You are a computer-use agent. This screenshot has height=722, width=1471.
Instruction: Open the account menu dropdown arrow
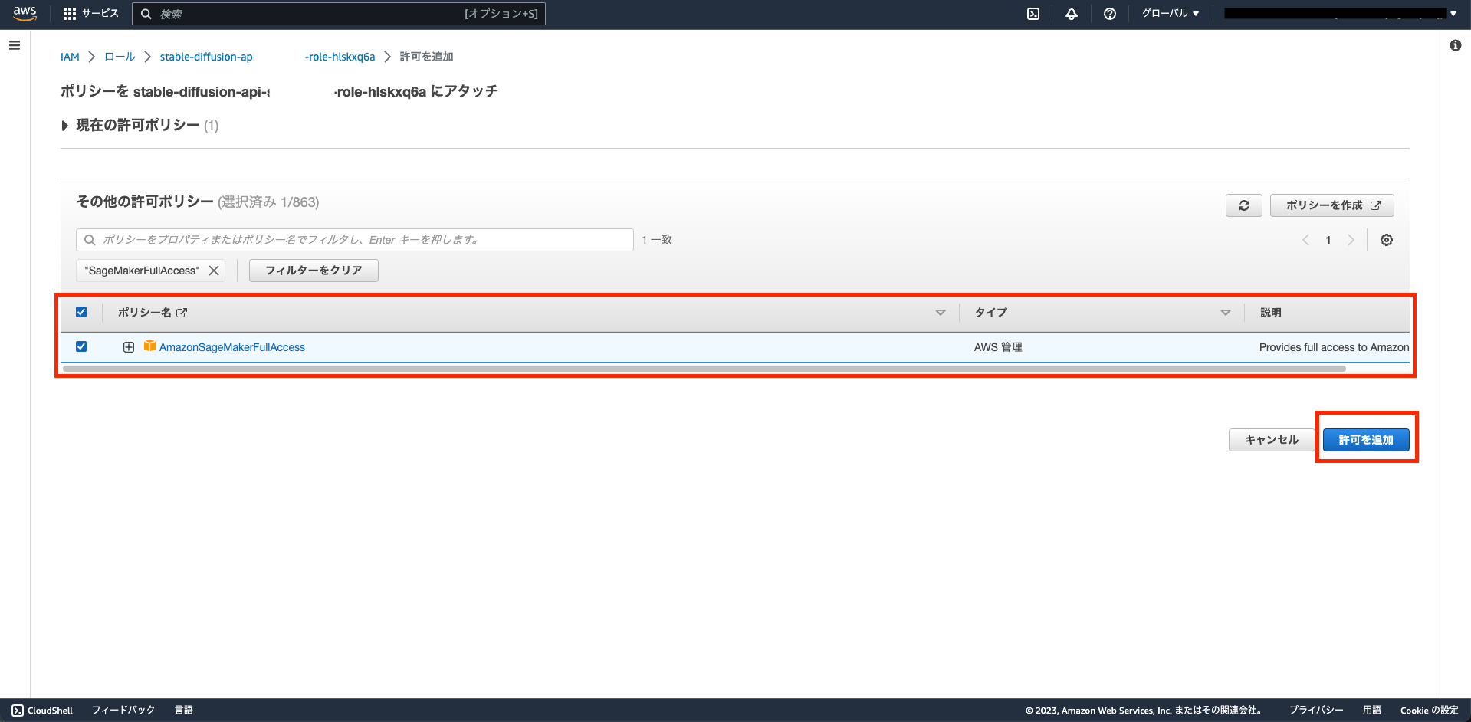point(1453,14)
